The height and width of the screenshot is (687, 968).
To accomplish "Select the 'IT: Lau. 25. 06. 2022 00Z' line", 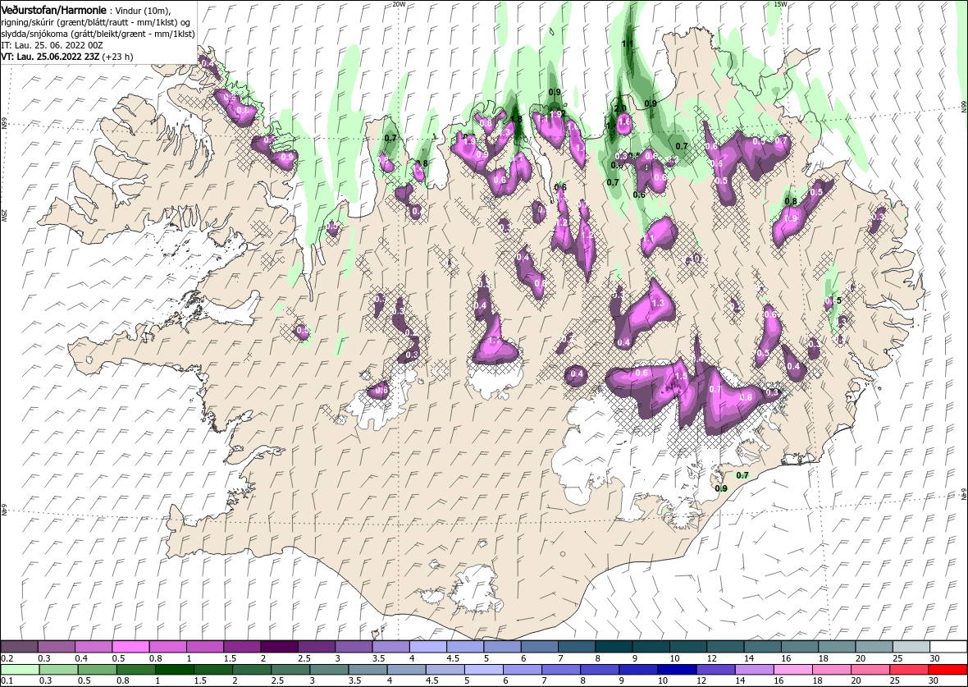I will coord(52,45).
